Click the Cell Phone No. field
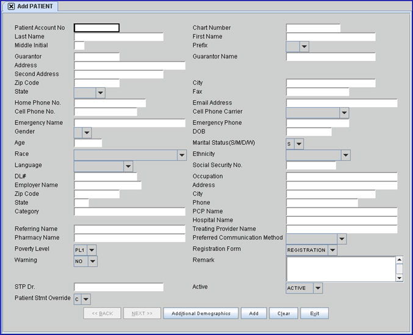Image resolution: width=413 pixels, height=335 pixels. (106, 111)
